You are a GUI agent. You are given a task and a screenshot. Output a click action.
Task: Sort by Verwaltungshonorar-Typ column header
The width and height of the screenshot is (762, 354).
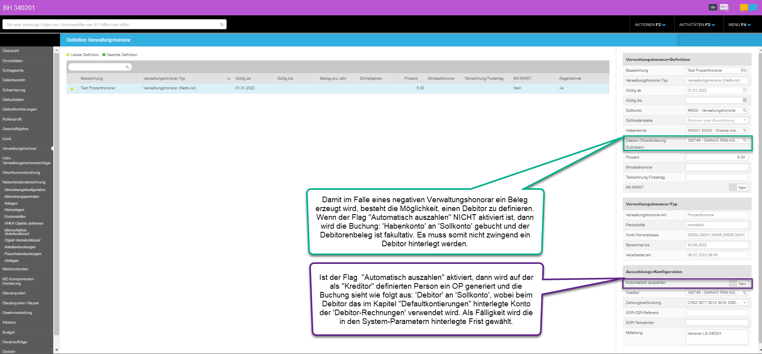(x=164, y=78)
